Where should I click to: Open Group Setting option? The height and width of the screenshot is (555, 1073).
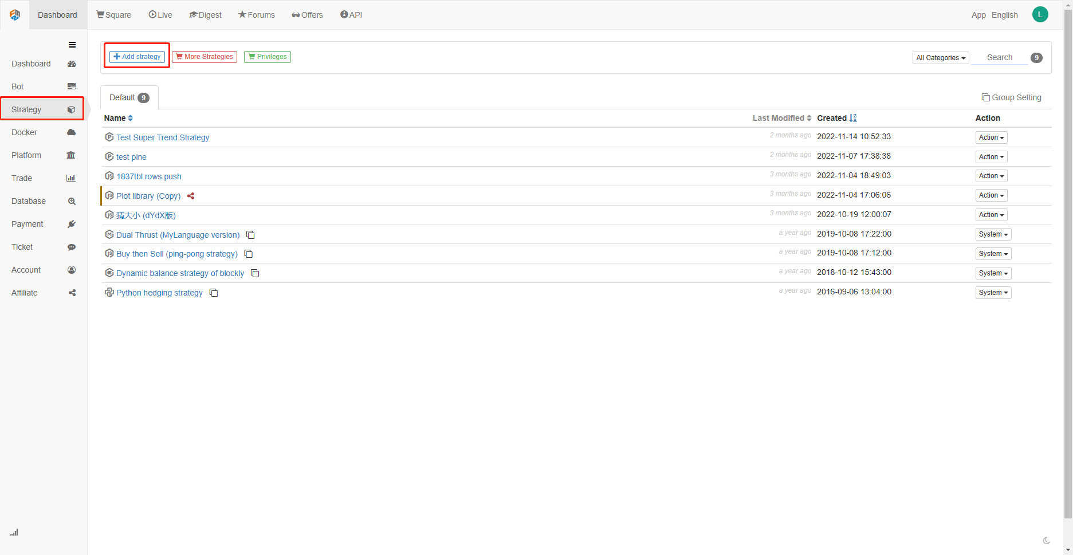tap(1011, 97)
